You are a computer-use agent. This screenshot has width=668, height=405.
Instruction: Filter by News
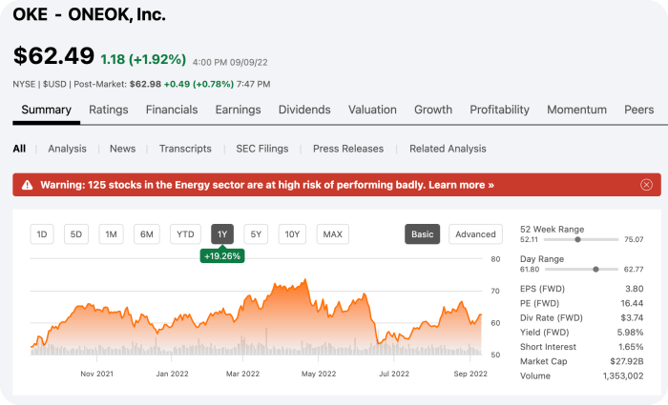point(123,149)
